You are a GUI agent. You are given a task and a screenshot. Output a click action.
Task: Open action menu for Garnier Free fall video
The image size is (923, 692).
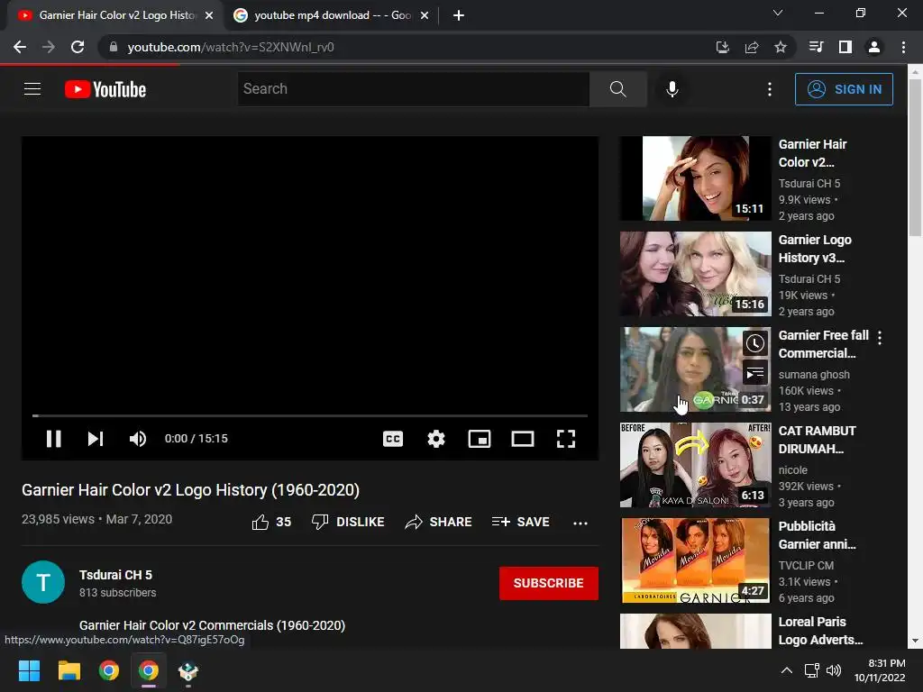click(x=880, y=337)
